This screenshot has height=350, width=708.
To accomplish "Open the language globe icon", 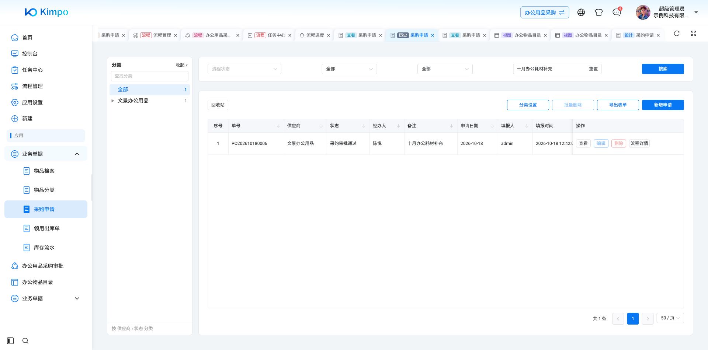I will point(581,13).
